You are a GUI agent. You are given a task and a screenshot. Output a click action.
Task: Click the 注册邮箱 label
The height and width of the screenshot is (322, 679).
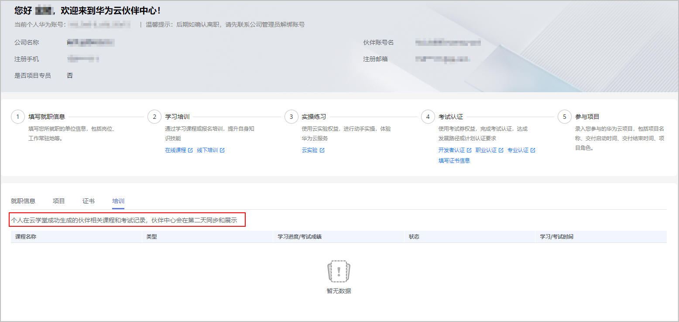(x=375, y=59)
